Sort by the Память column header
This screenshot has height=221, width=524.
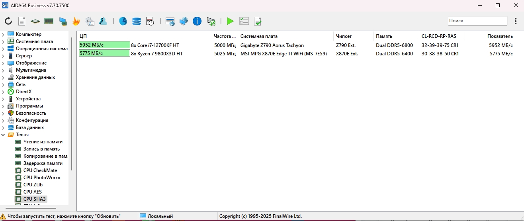pos(396,36)
